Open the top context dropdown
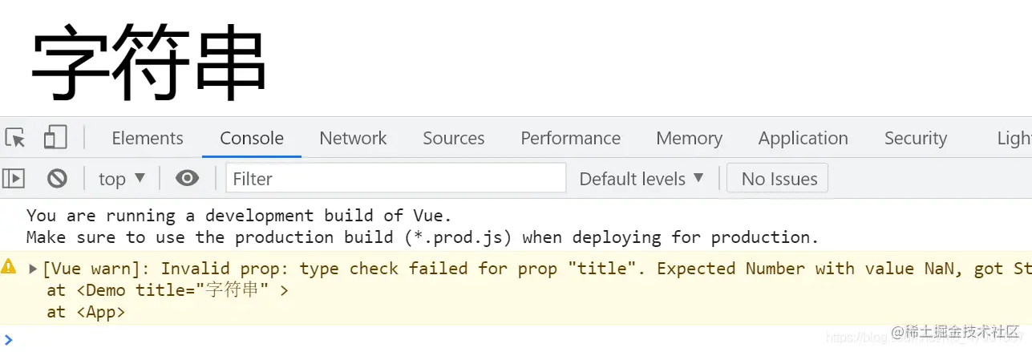The height and width of the screenshot is (352, 1032). (x=122, y=179)
